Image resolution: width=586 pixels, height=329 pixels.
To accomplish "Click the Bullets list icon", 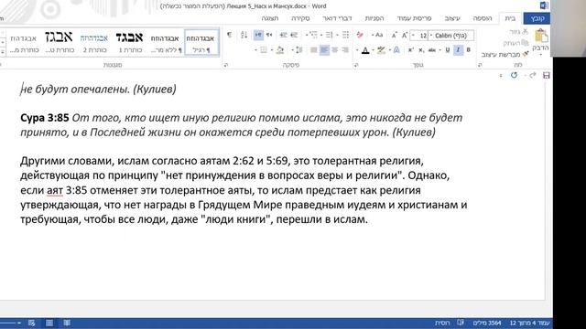I will (345, 35).
